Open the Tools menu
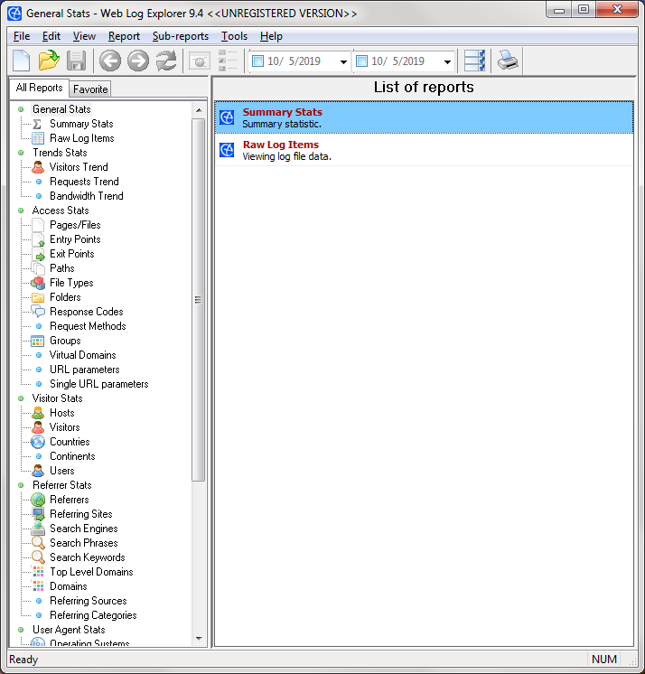The image size is (645, 674). 234,36
